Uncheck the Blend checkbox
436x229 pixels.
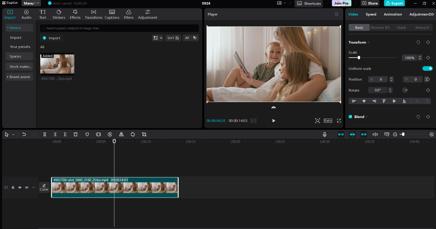click(x=351, y=117)
